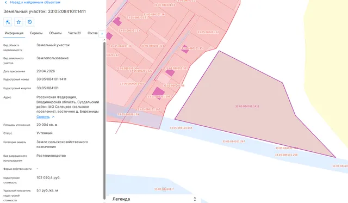Select parcel label 33:05:080201:39 on map
The image size is (348, 203).
click(x=128, y=114)
